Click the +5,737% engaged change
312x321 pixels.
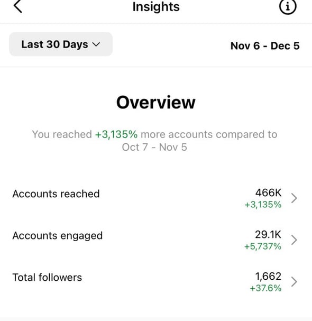[263, 246]
